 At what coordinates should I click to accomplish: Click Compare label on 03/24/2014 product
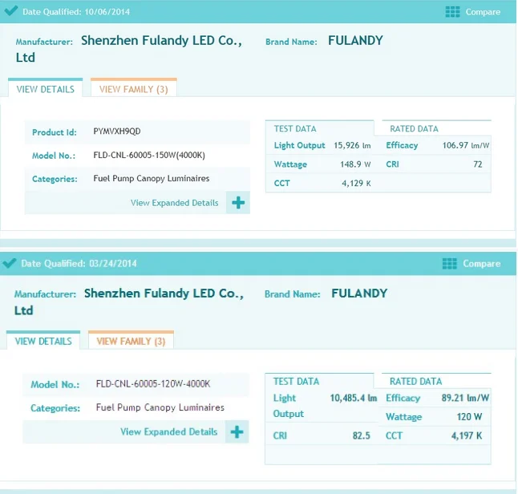(x=481, y=264)
